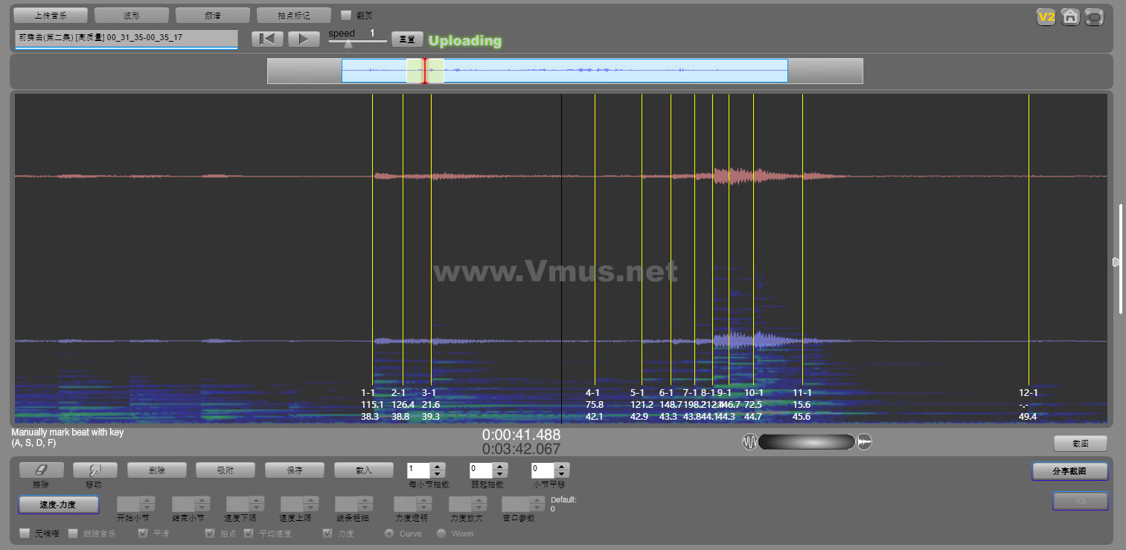
Task: Increase the 每小节拍数 value with up arrow
Action: pos(438,467)
